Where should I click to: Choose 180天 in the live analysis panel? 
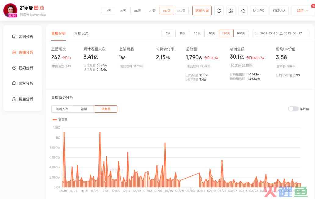point(226,33)
